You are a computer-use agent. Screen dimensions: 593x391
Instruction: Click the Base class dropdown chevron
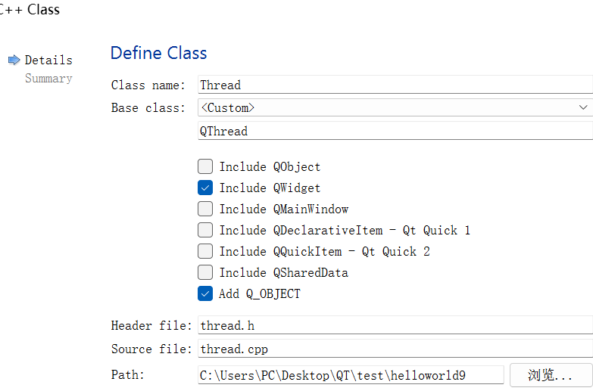tap(583, 107)
